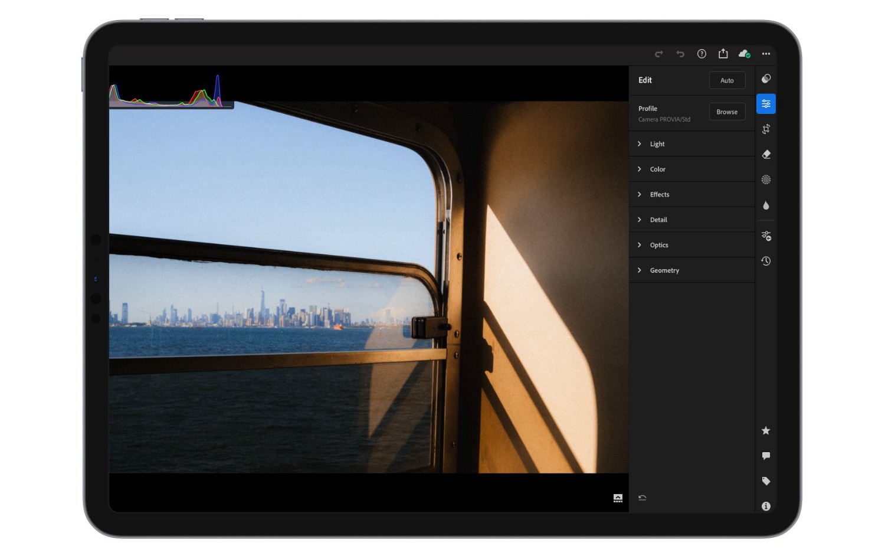The height and width of the screenshot is (559, 885).
Task: Select the Crop and rotate tool
Action: click(766, 129)
